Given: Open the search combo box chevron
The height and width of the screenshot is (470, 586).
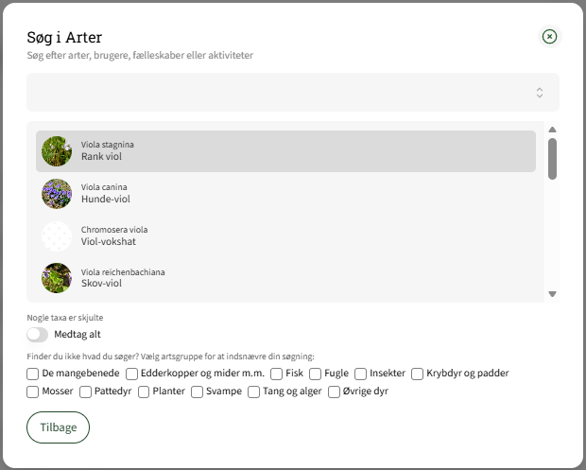Looking at the screenshot, I should tap(540, 93).
